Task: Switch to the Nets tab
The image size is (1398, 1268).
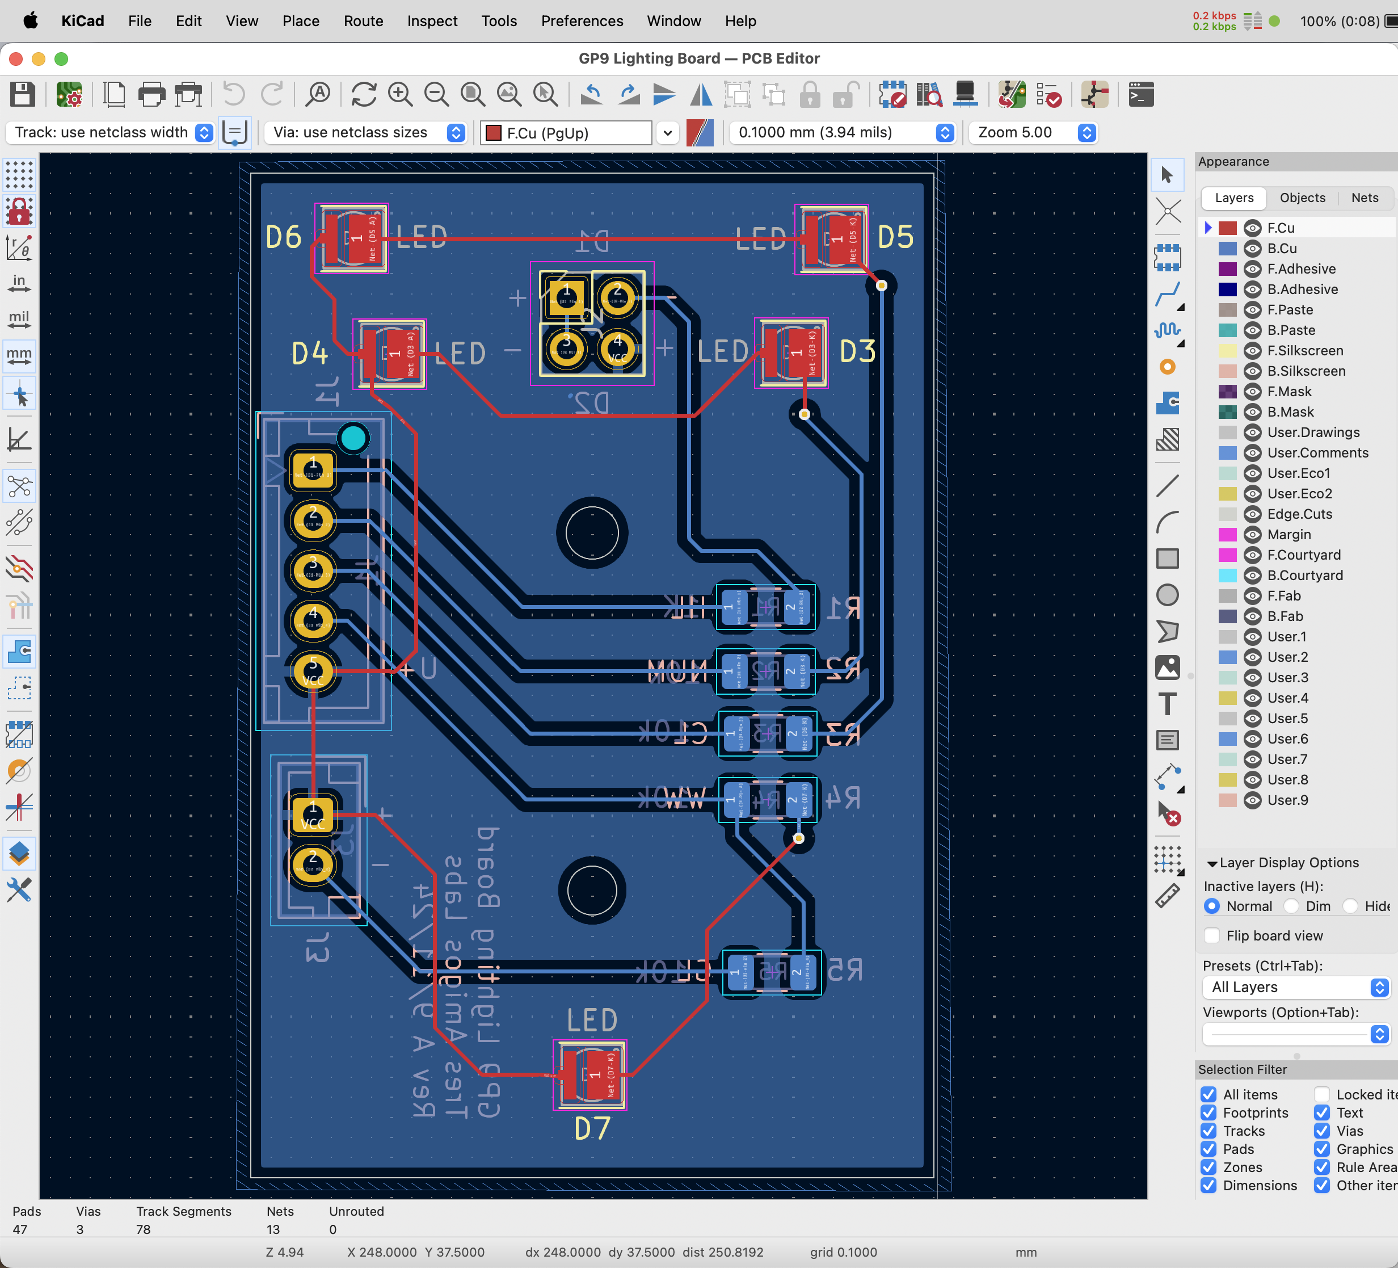Action: coord(1364,198)
